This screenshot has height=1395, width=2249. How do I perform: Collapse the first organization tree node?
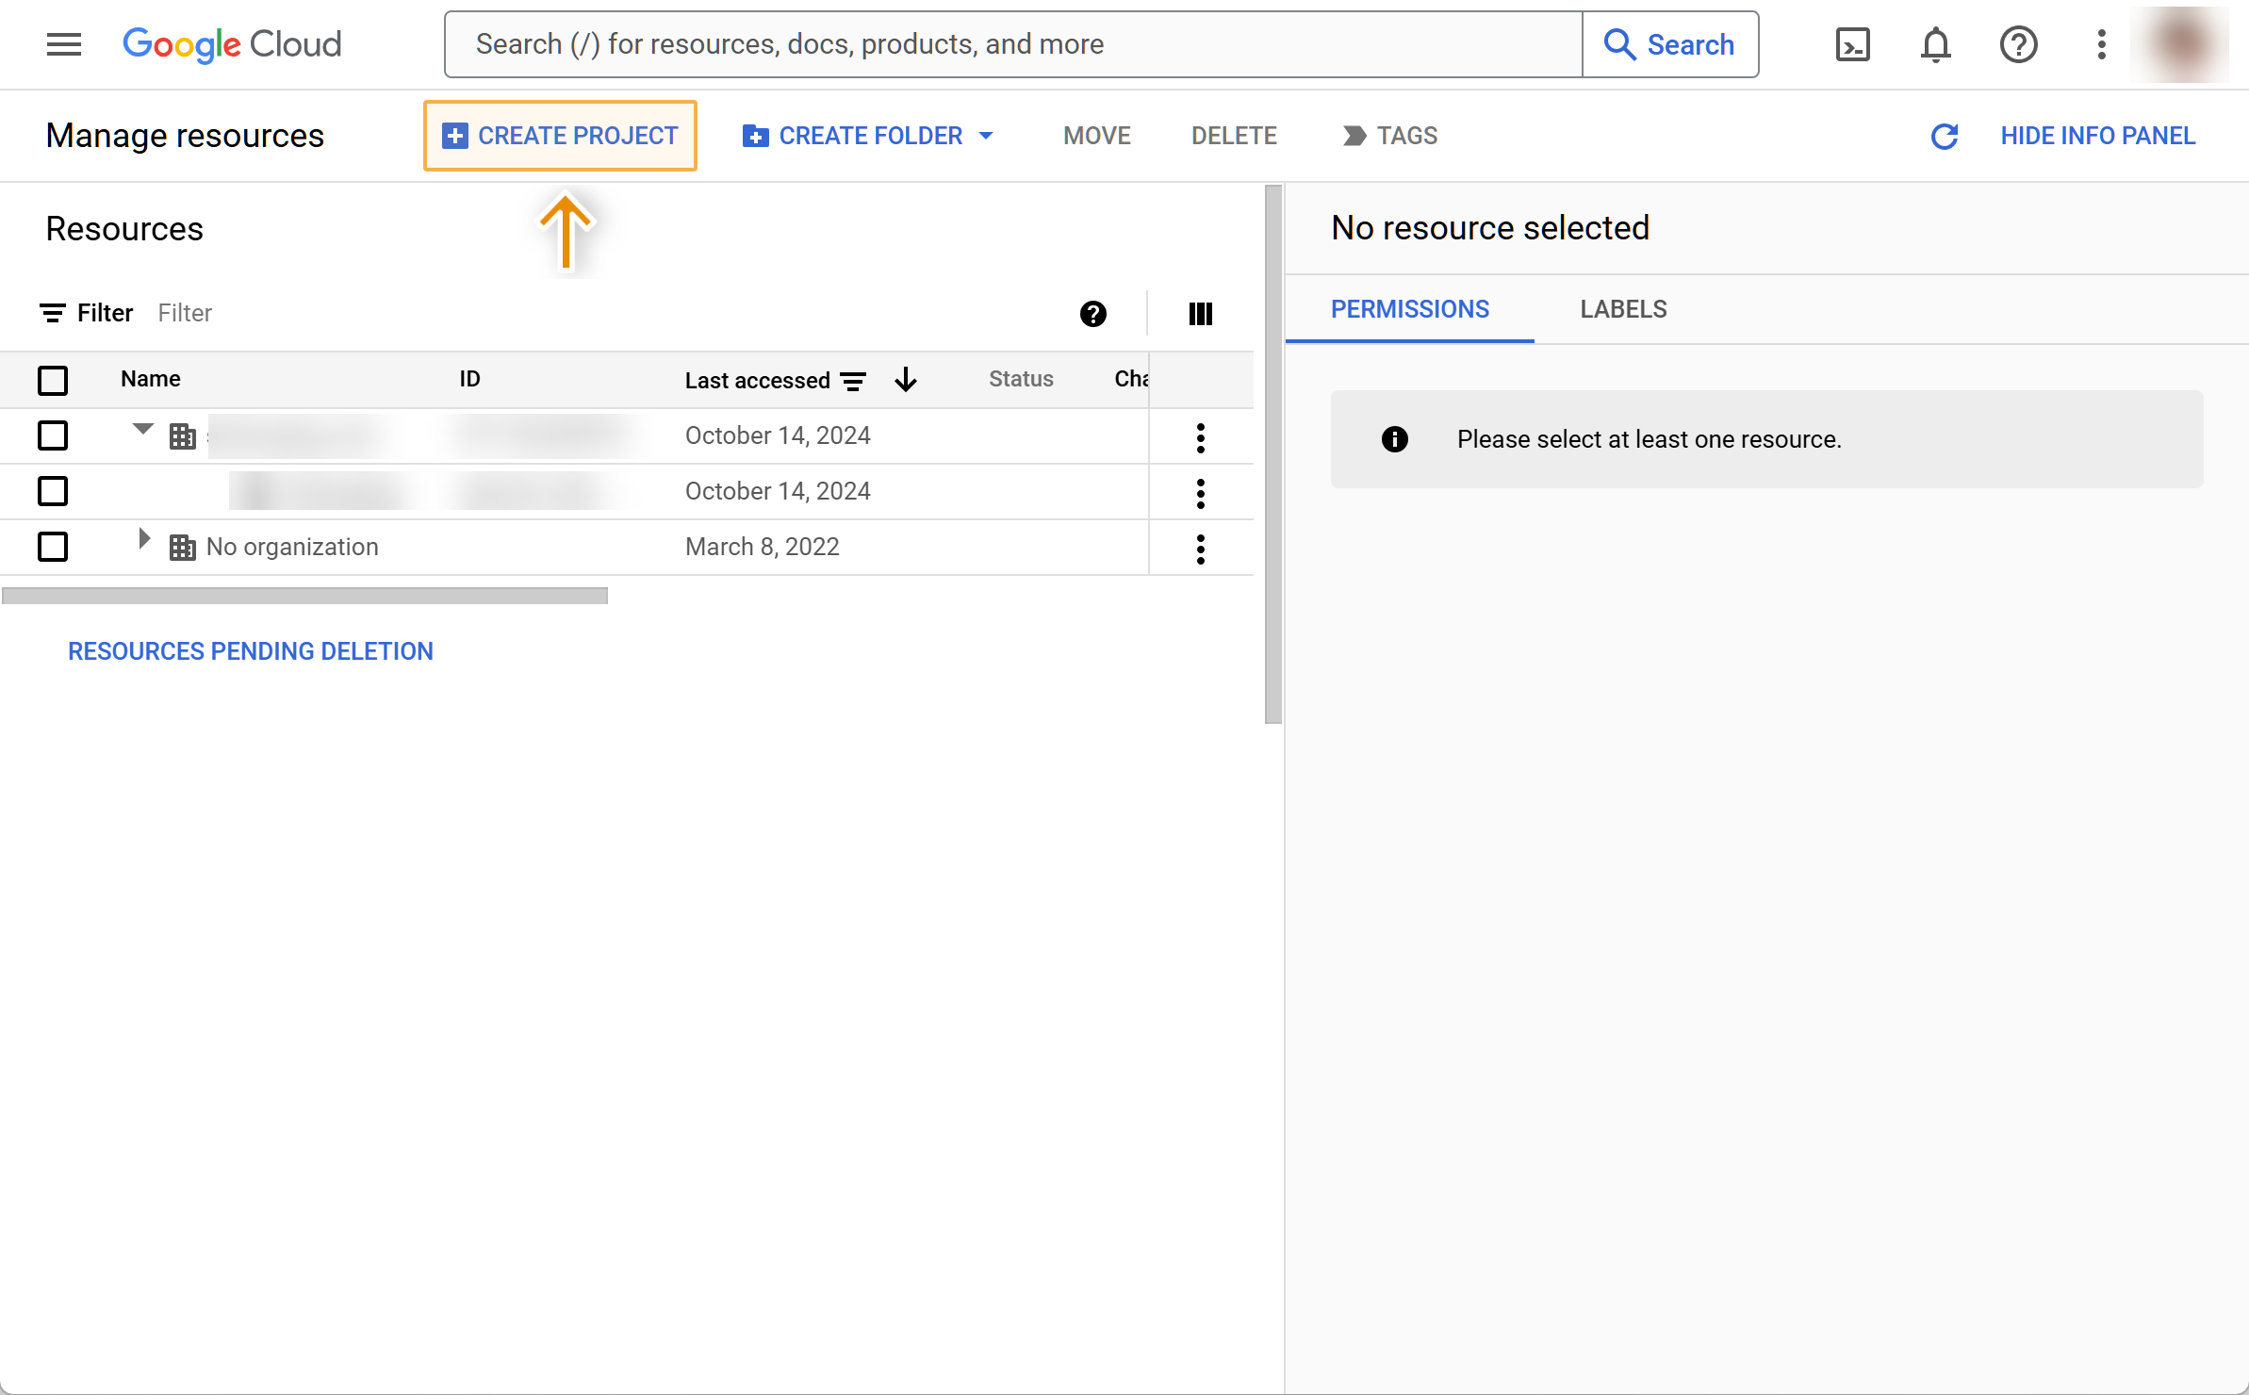[x=143, y=430]
